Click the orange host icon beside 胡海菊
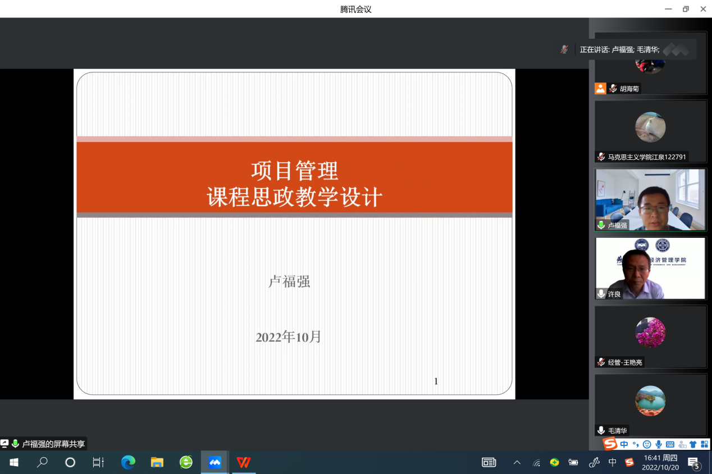Viewport: 712px width, 474px height. pos(600,89)
